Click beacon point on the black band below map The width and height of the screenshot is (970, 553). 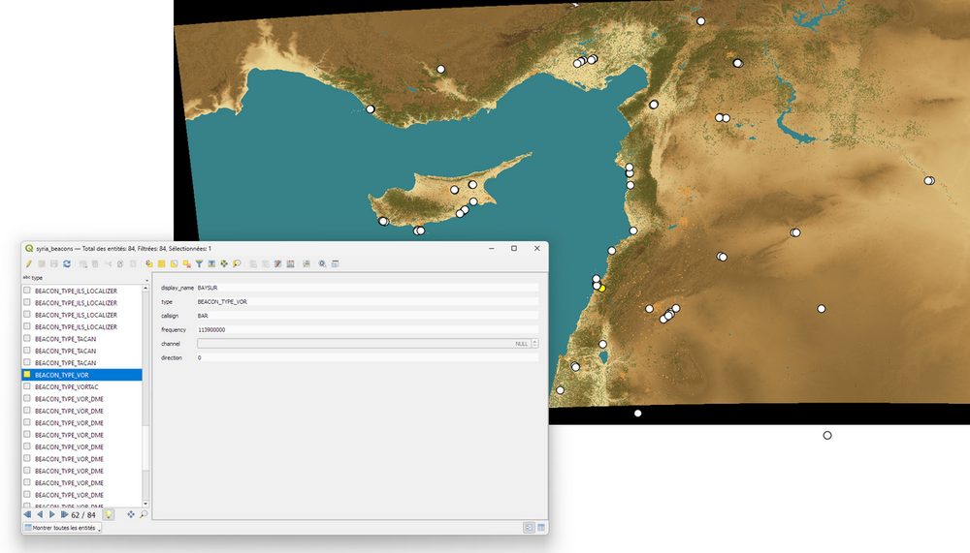tap(638, 414)
